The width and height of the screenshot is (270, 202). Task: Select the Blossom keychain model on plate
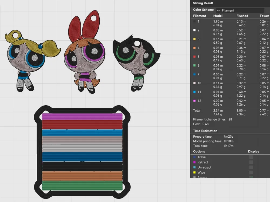tap(84, 53)
